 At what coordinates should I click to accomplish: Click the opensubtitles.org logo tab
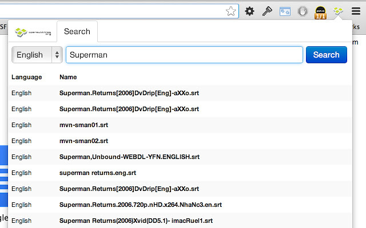coord(33,32)
